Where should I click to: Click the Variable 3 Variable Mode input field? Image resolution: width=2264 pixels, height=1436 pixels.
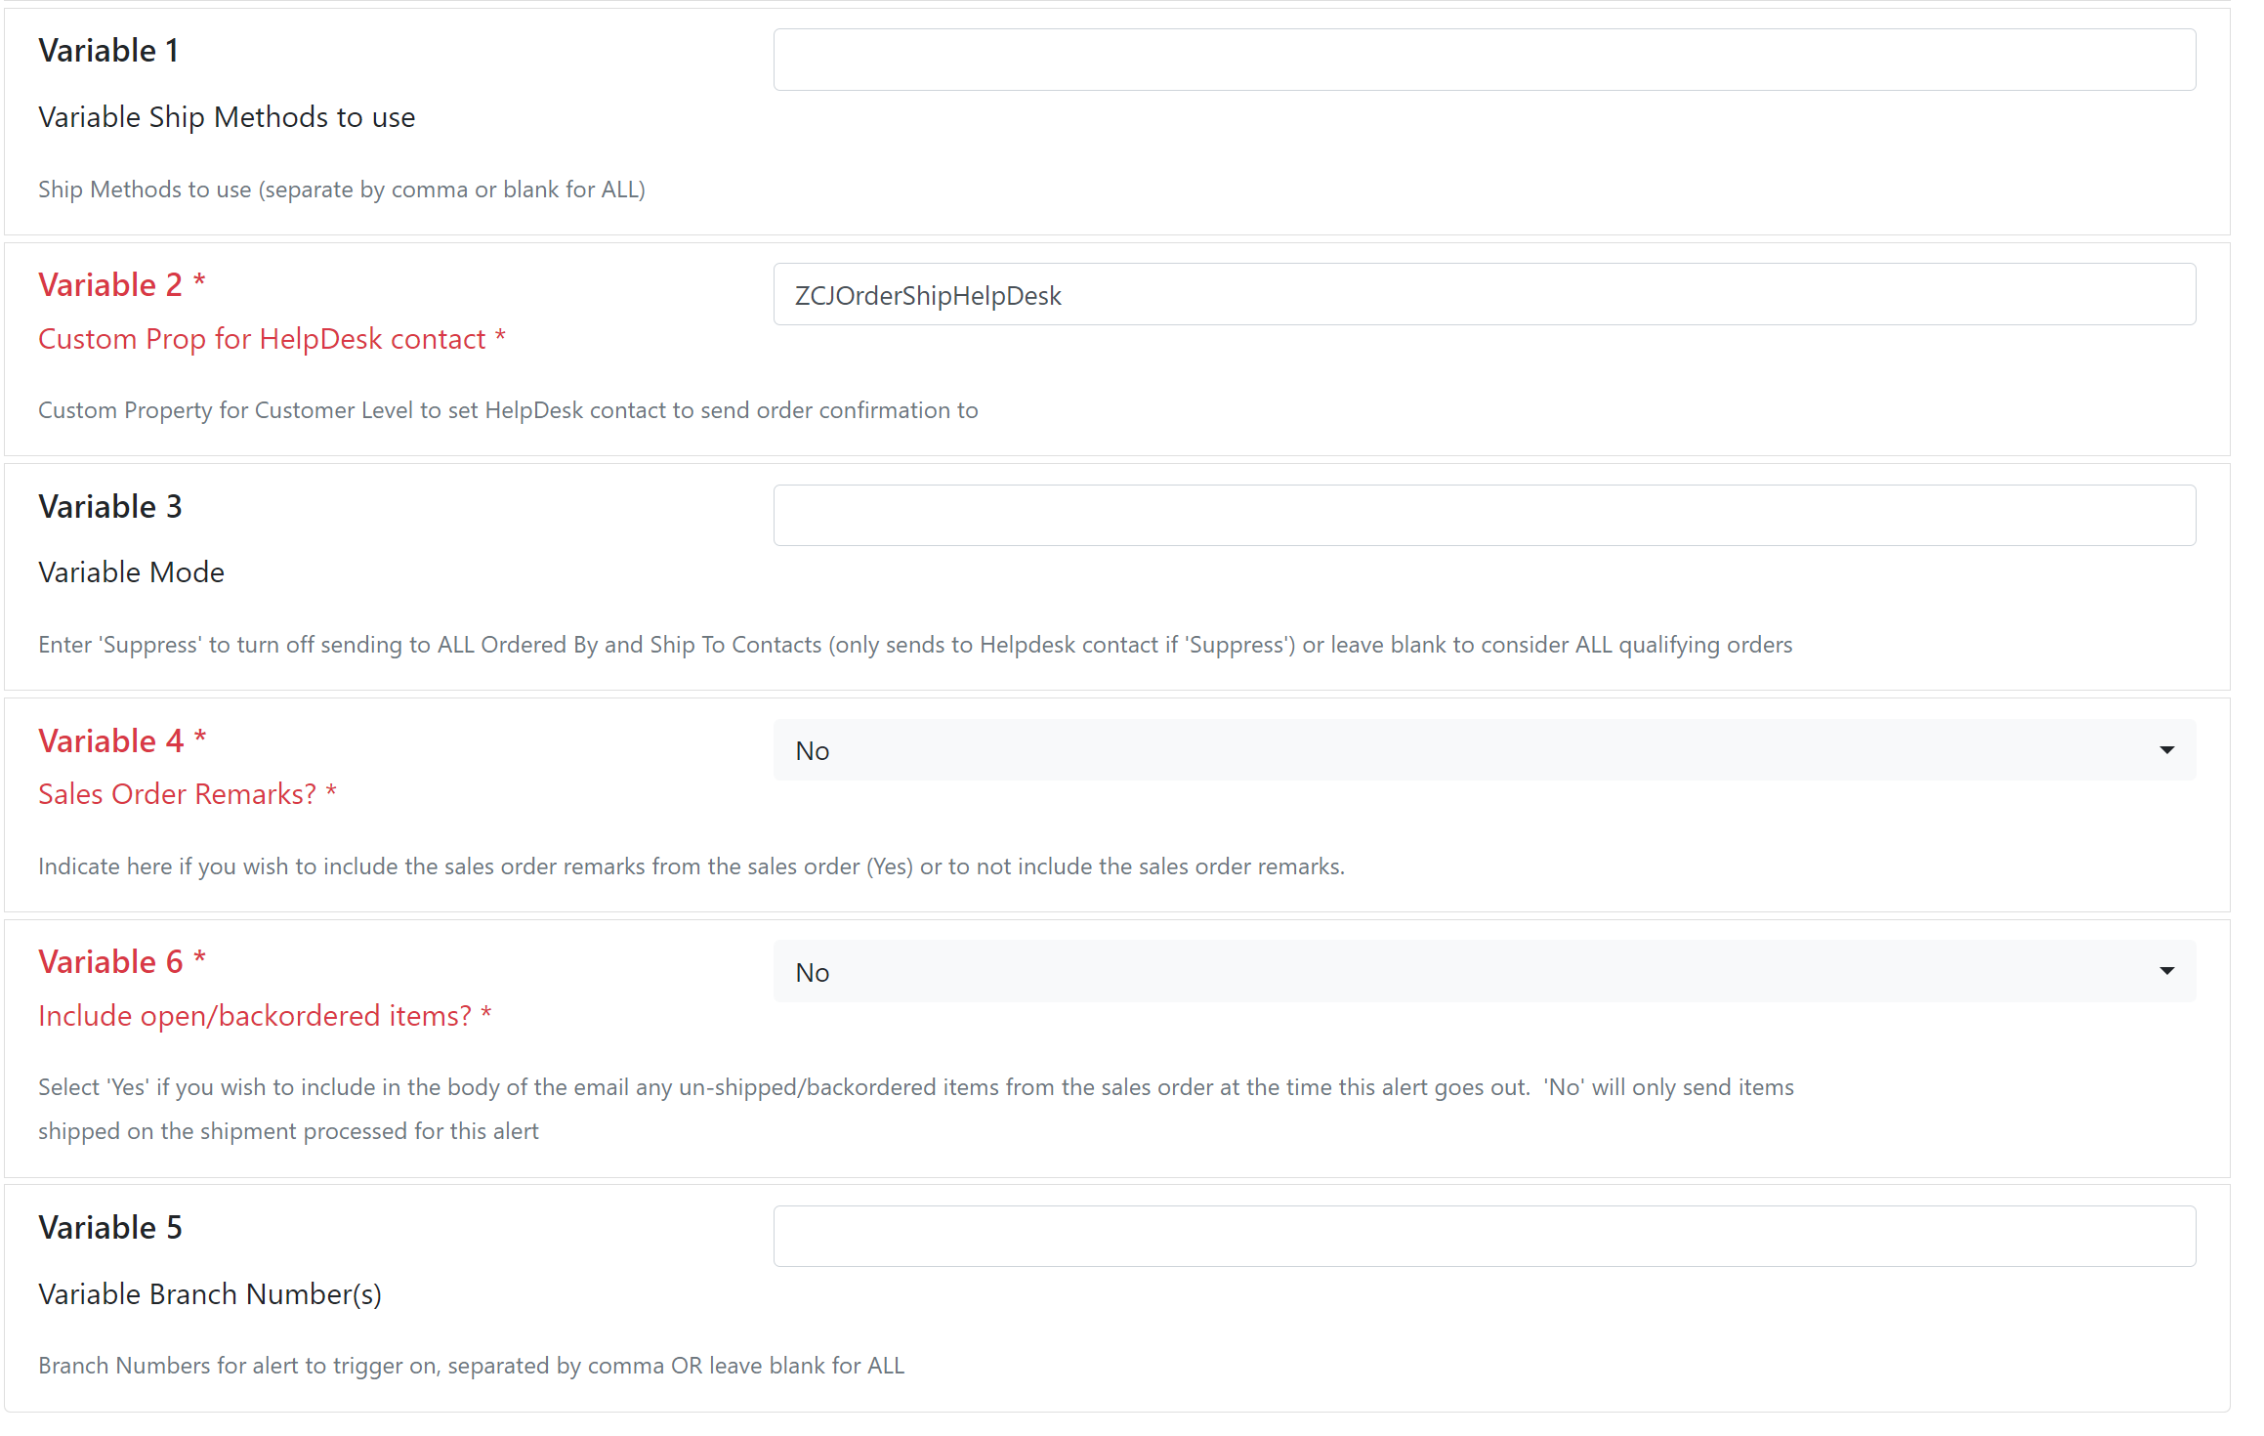1484,515
